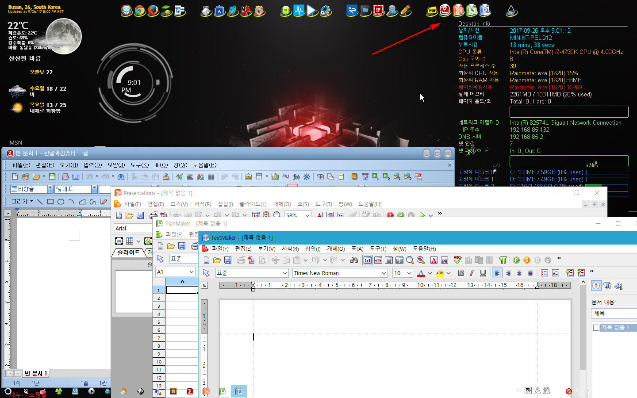Decrease indent in TextMaker formatting bar
The height and width of the screenshot is (398, 637).
click(x=570, y=273)
